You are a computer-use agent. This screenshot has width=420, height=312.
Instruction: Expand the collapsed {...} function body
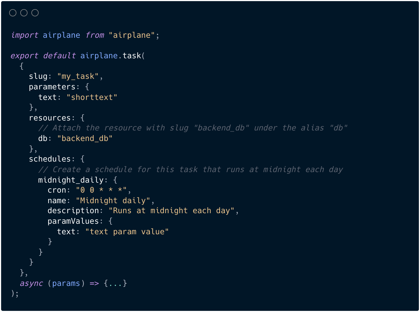(x=115, y=283)
